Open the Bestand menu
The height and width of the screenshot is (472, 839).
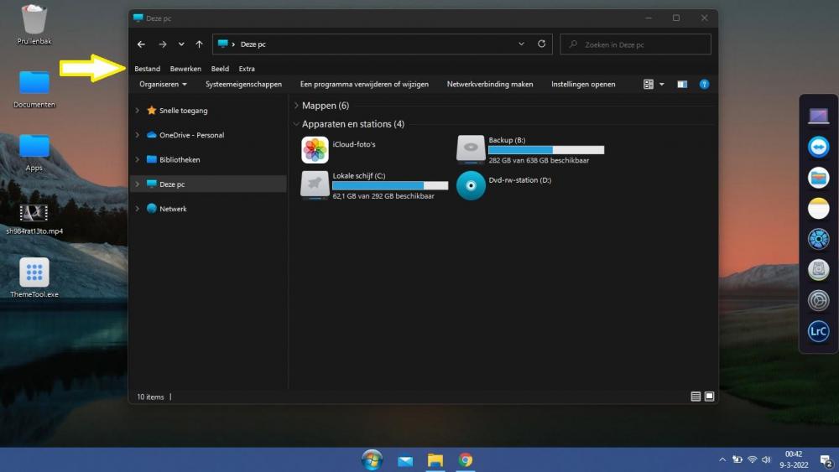coord(147,69)
